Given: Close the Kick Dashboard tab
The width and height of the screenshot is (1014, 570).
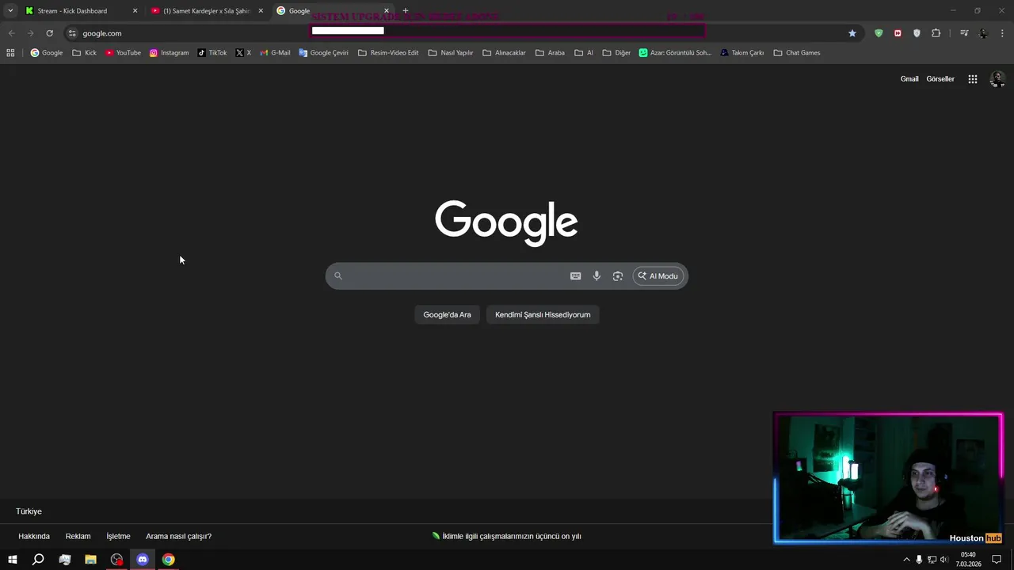Looking at the screenshot, I should (135, 11).
